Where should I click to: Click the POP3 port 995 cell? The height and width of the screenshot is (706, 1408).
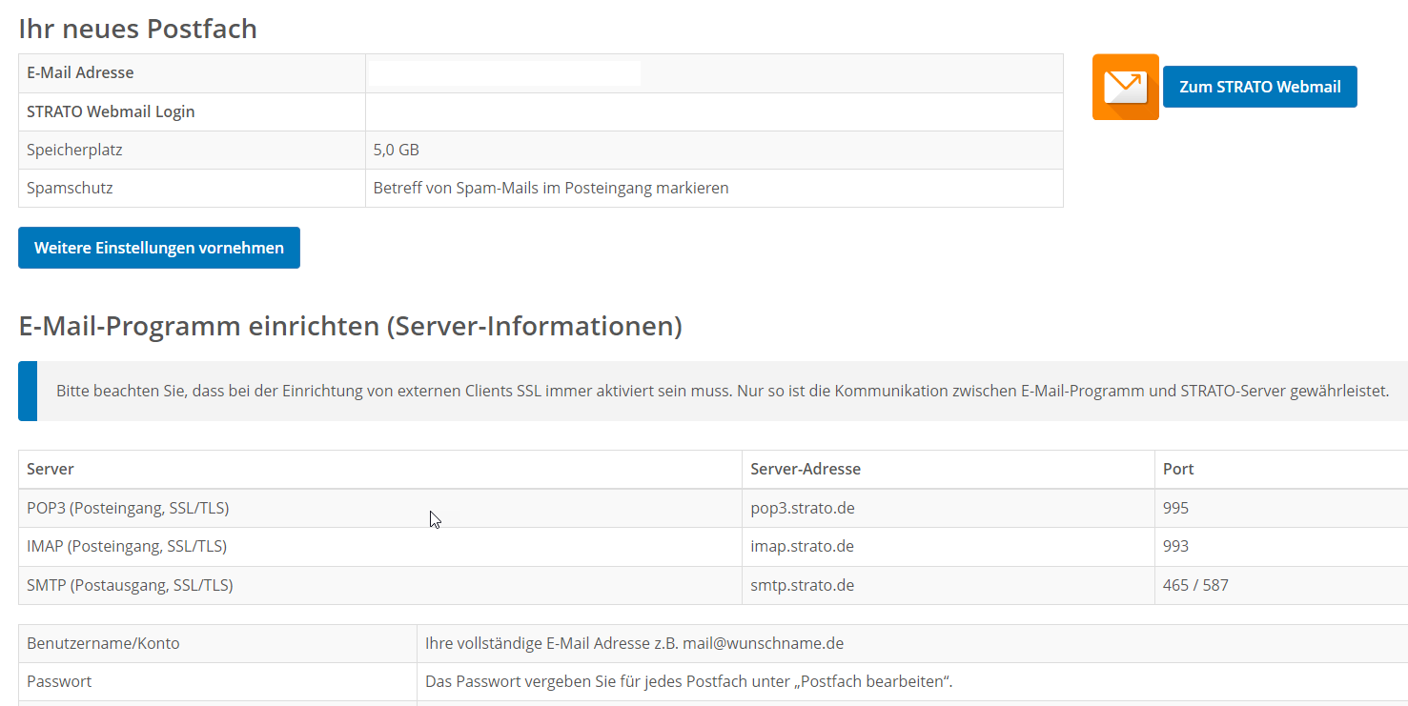tap(1175, 508)
